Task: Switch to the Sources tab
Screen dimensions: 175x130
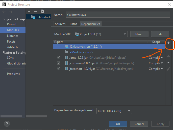Action: tap(60, 24)
